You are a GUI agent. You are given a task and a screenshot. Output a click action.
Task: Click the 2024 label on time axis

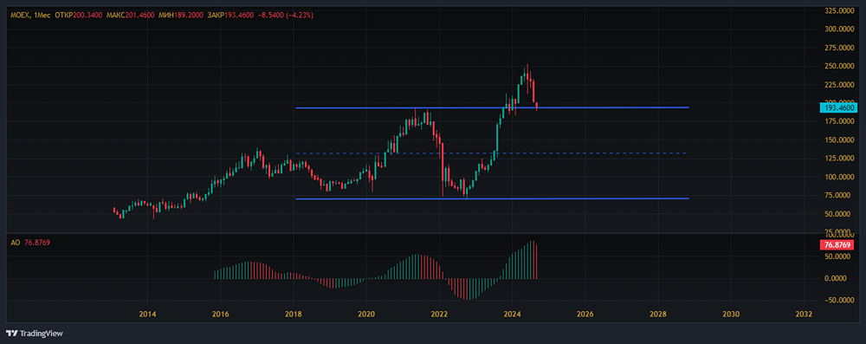[x=512, y=315]
